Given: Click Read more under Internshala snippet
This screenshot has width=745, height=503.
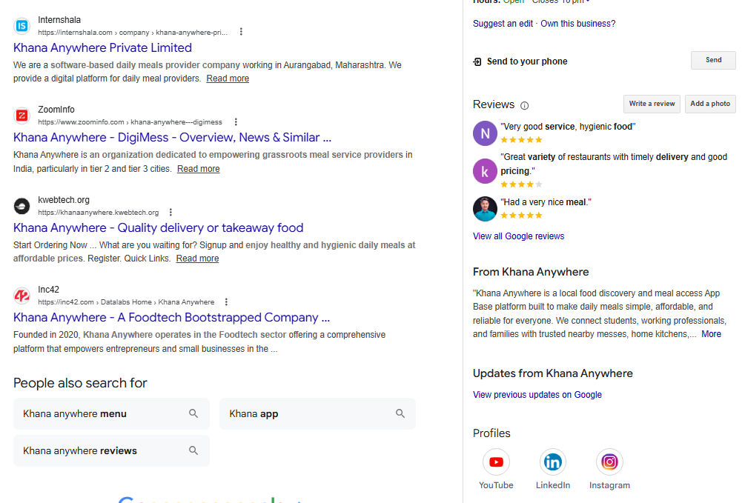Looking at the screenshot, I should click(x=228, y=79).
